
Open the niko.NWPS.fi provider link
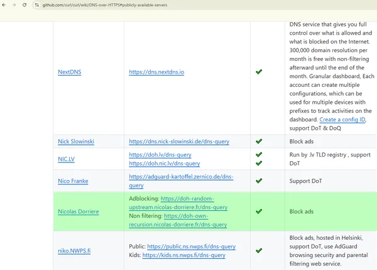[74, 250]
